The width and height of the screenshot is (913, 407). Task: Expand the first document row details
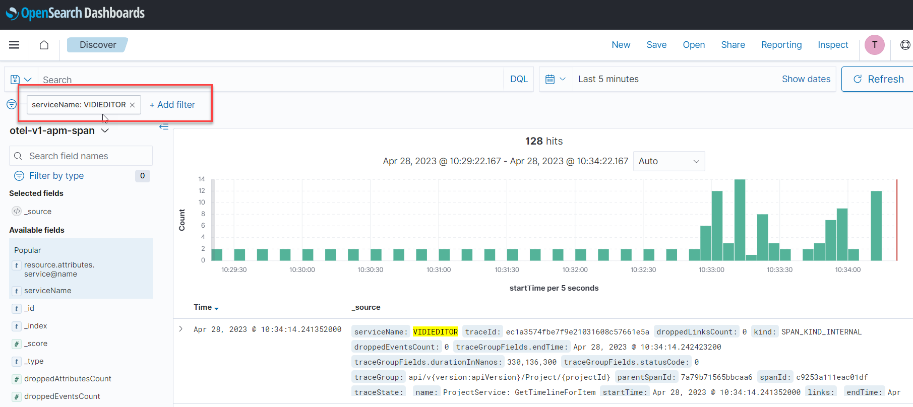click(x=181, y=329)
